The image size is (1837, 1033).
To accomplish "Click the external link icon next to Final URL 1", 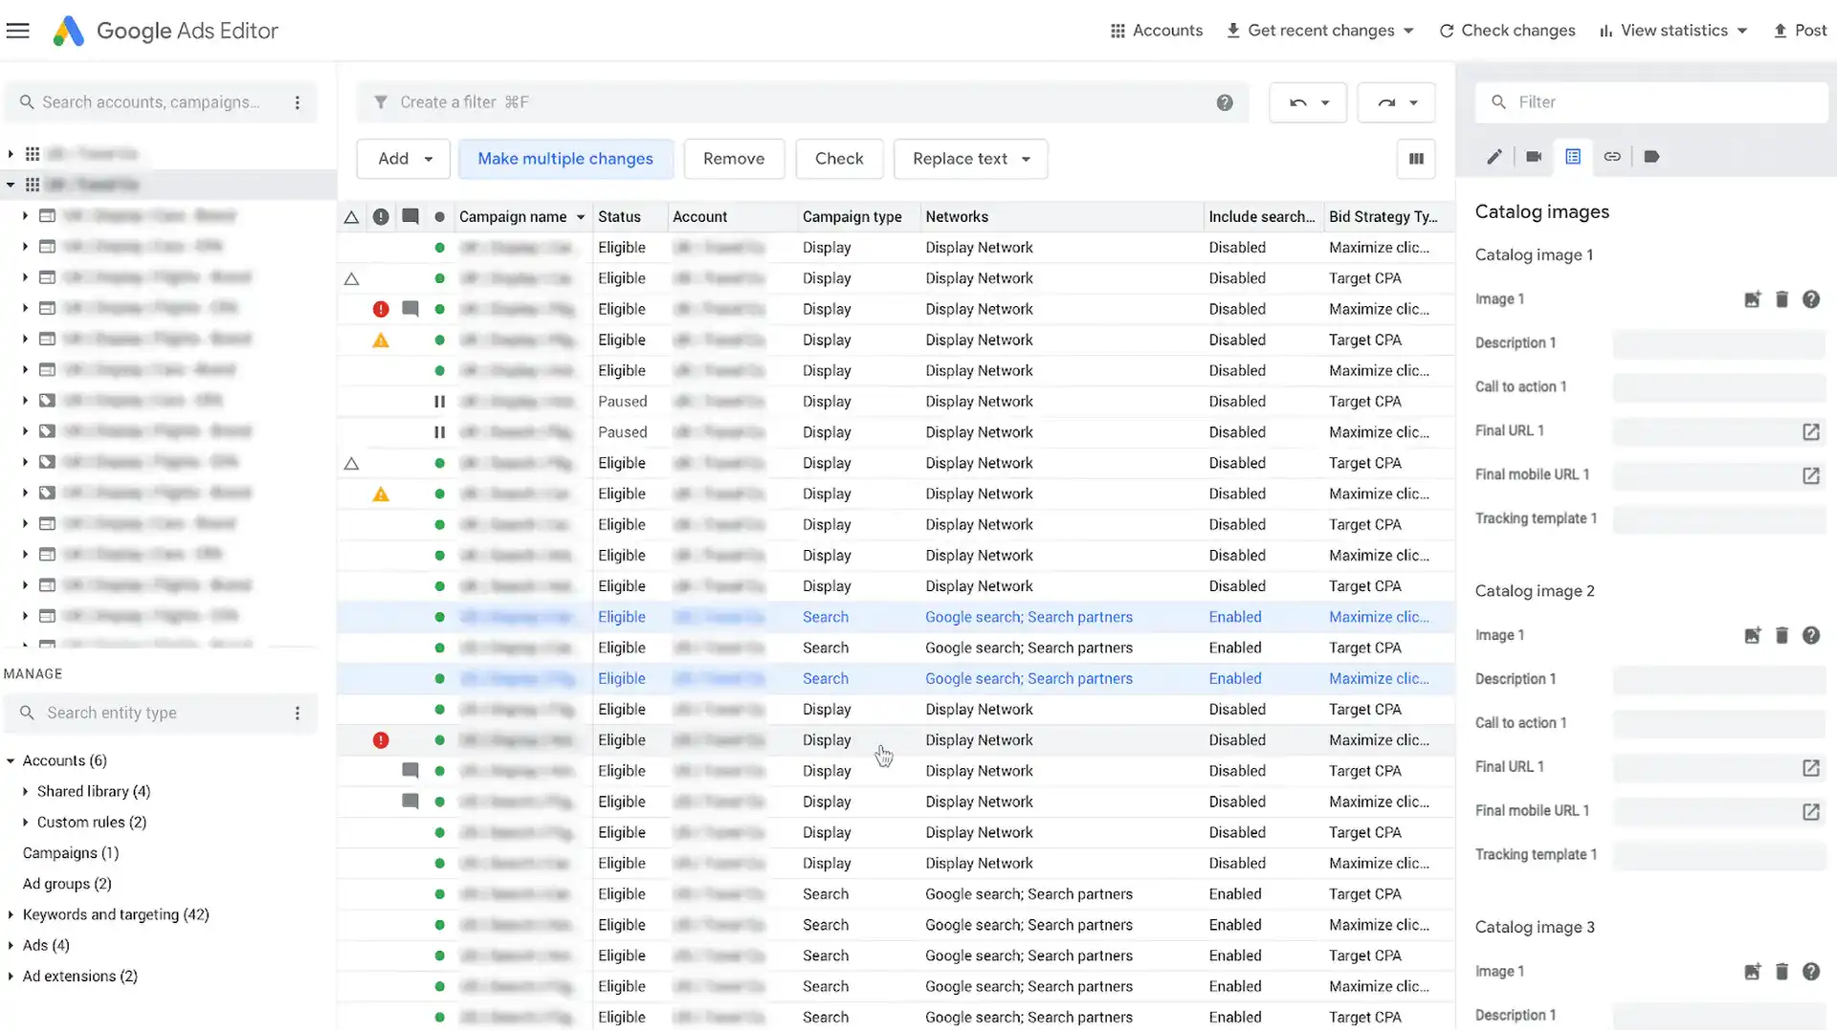I will click(1812, 430).
